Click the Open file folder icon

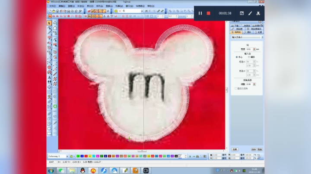click(x=54, y=11)
